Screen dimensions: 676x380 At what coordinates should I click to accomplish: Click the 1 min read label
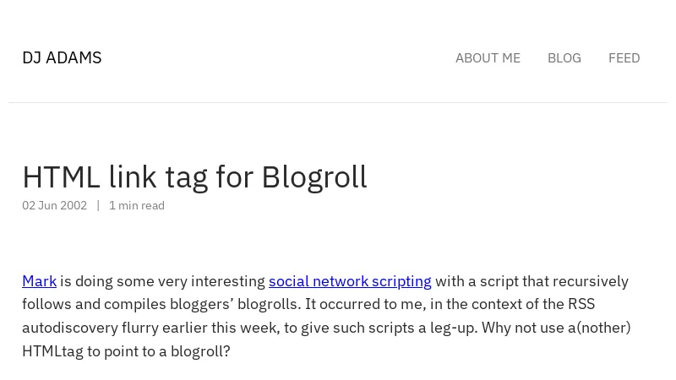[137, 205]
